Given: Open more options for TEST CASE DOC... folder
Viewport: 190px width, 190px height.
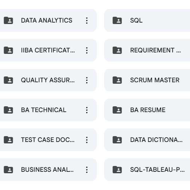Looking at the screenshot, I should click(87, 140).
